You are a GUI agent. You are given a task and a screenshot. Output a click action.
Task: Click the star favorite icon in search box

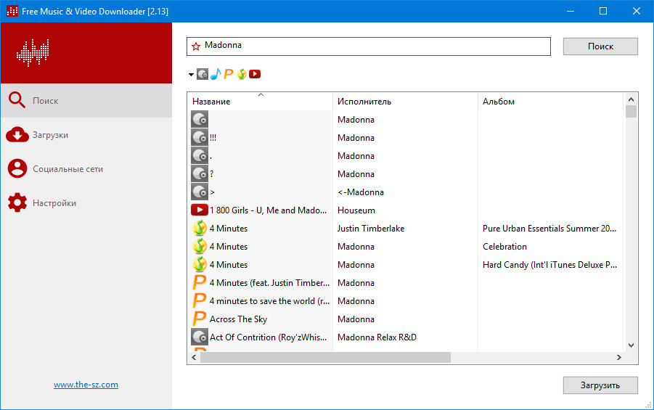195,46
